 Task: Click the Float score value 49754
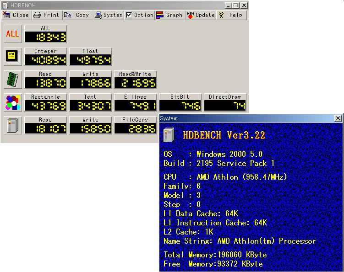pyautogui.click(x=90, y=59)
